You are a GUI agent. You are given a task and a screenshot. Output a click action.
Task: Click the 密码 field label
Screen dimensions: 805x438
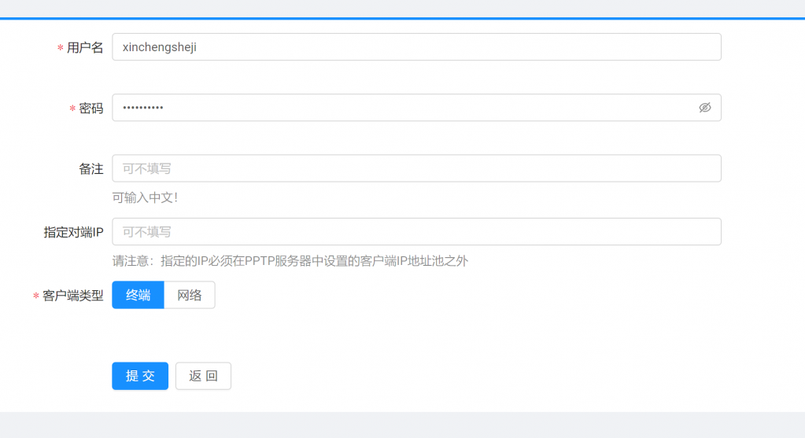point(91,109)
